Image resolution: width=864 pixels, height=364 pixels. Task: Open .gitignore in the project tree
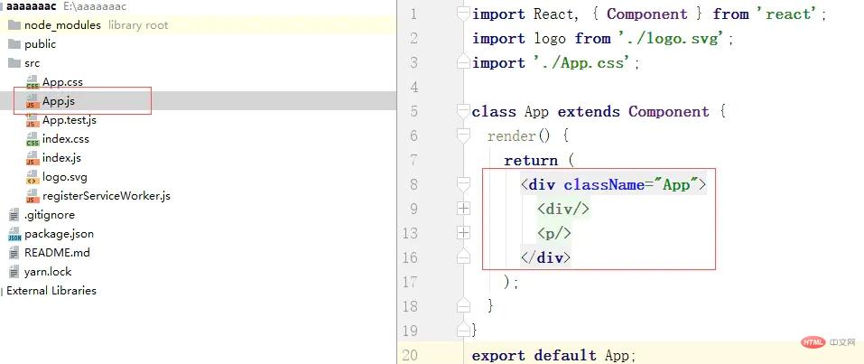point(50,215)
